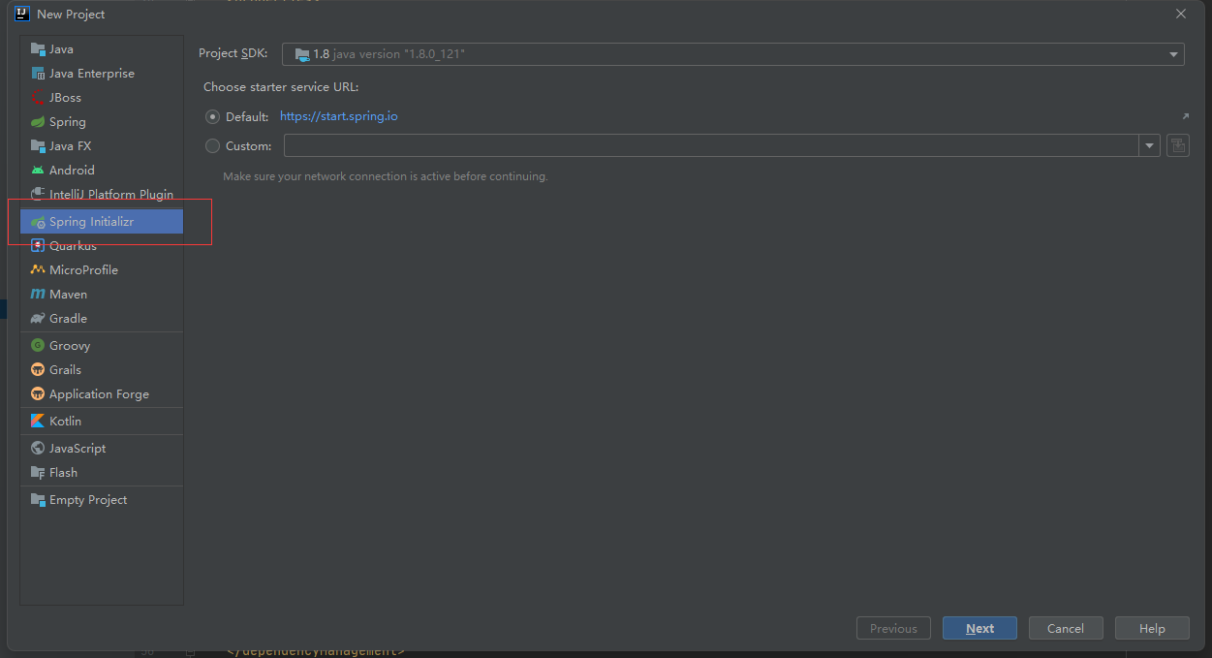Choose Kotlin project type
The image size is (1212, 658).
[x=102, y=421]
